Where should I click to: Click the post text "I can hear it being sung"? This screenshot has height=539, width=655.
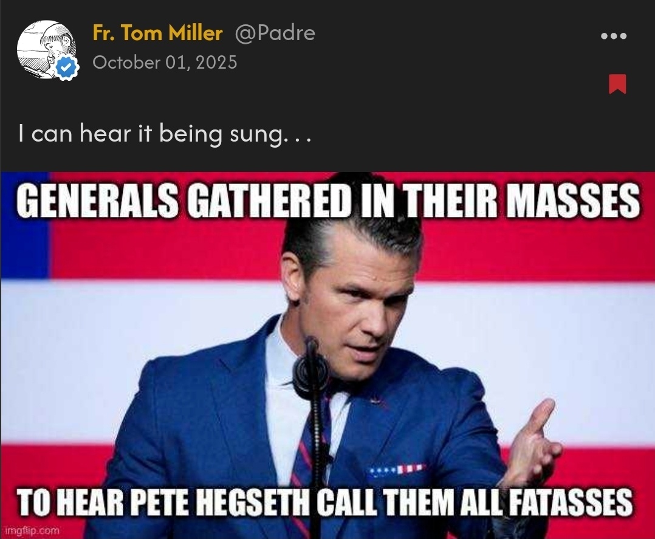(x=164, y=134)
